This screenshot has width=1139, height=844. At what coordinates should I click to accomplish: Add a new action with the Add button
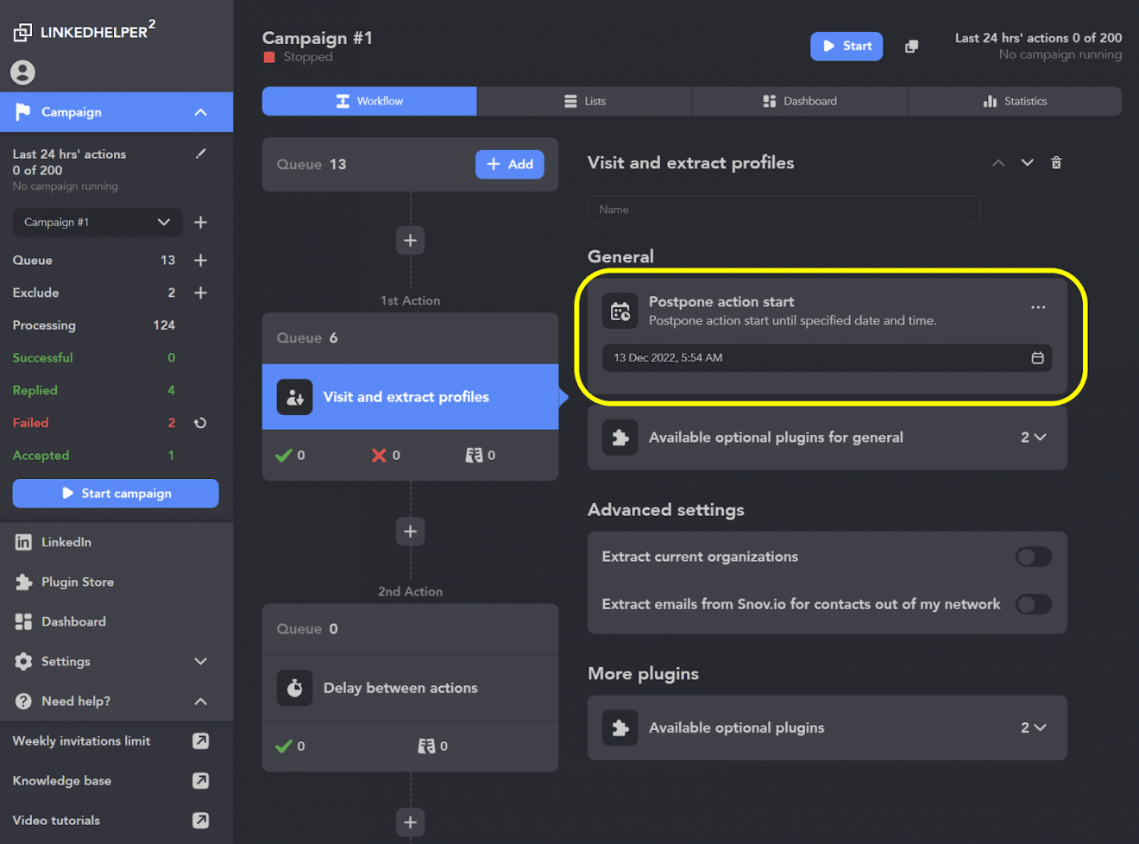[x=509, y=164]
